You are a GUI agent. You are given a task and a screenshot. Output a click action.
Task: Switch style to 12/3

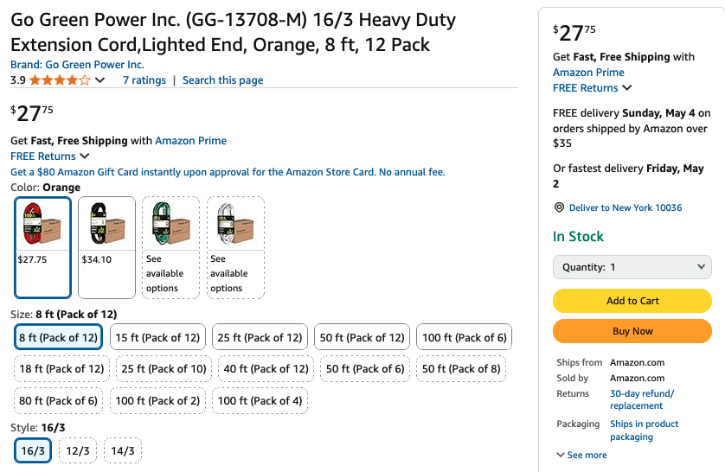click(x=78, y=450)
